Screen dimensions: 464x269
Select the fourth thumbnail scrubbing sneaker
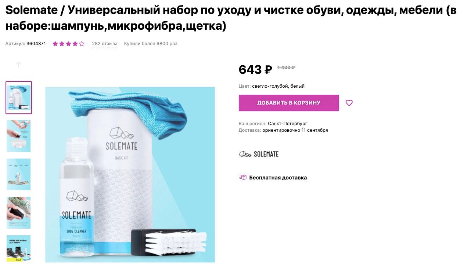coord(19,212)
